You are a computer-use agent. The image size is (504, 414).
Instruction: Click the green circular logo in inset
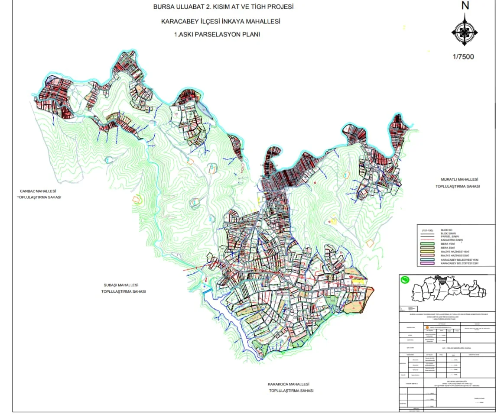click(x=404, y=280)
